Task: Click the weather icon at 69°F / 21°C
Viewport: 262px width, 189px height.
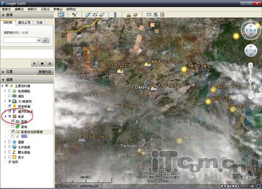Action: (x=148, y=65)
